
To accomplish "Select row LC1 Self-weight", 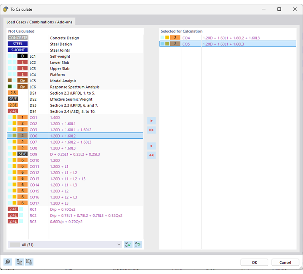I will 75,56.
